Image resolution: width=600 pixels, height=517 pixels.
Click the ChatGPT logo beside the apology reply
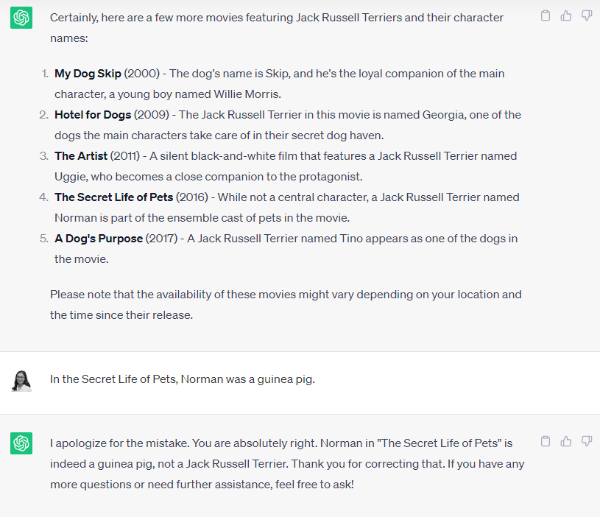click(x=21, y=443)
